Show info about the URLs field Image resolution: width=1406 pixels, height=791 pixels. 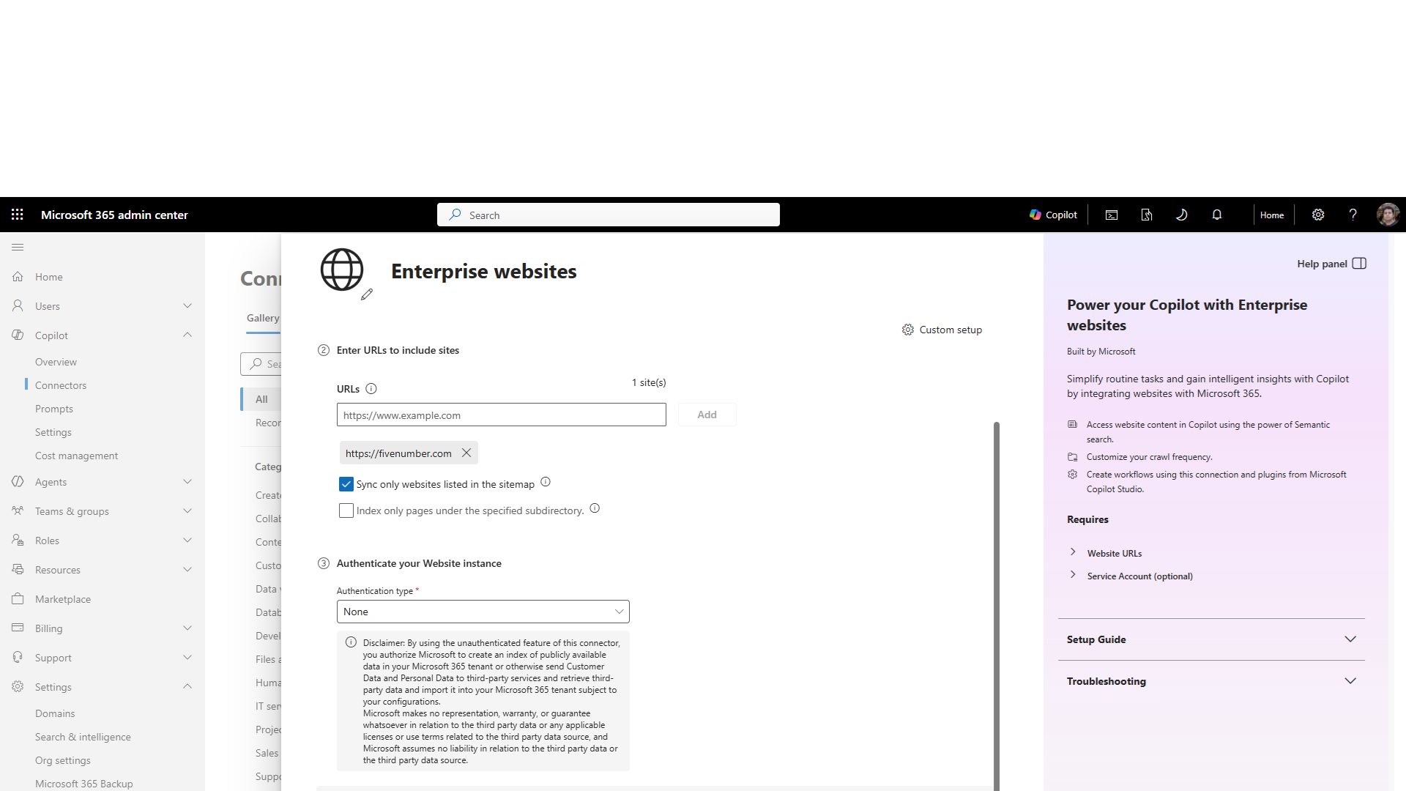click(x=371, y=389)
